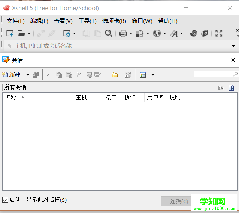Click the Cut scissors icon in sessions toolbar
The height and width of the screenshot is (213, 239).
point(48,75)
